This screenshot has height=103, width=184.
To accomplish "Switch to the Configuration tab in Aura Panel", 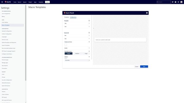I will (x=73, y=17).
